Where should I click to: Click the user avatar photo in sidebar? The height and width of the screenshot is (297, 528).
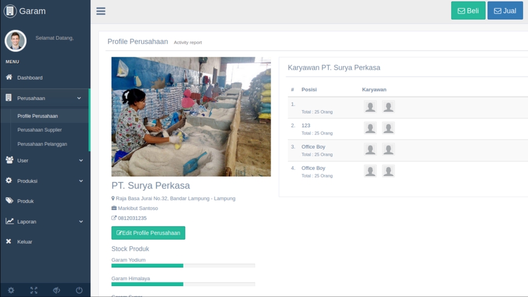tap(15, 41)
